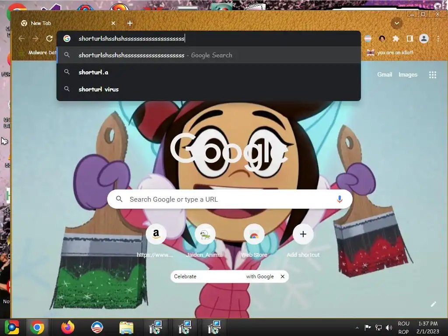Click the Customize Chrome pencil icon
The image size is (448, 336).
(434, 304)
